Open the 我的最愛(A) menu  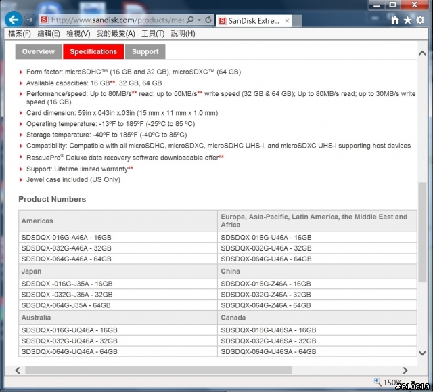pyautogui.click(x=116, y=34)
